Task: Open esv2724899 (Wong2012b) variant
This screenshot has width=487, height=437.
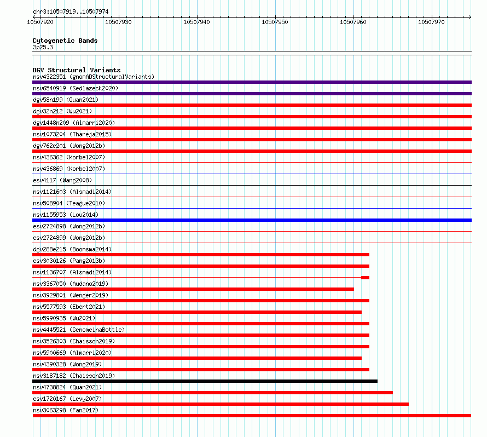Action: tap(69, 238)
